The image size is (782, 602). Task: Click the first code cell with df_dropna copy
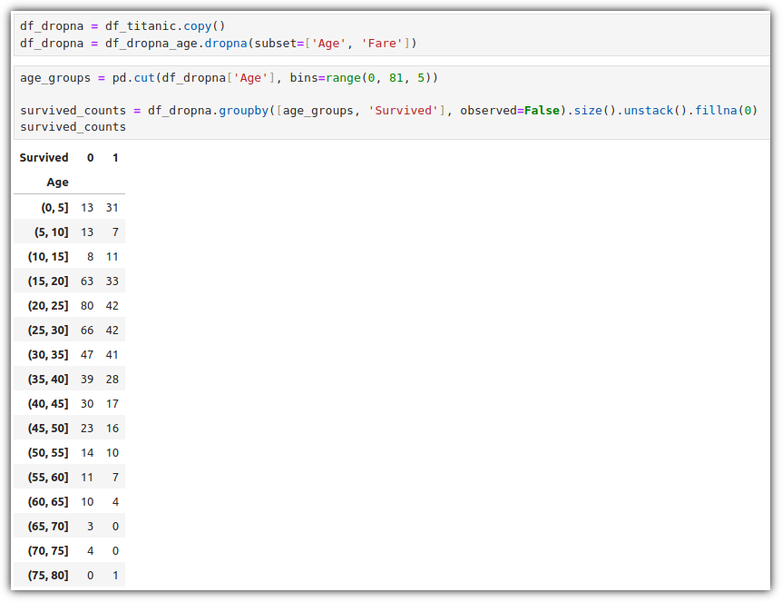click(392, 35)
